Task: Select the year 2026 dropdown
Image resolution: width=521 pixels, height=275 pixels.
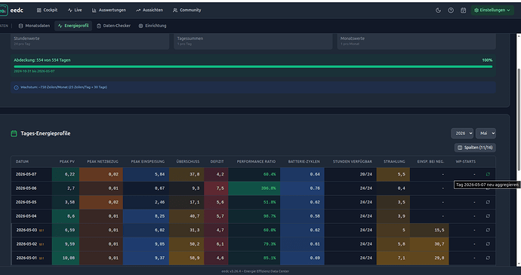Action: click(x=462, y=133)
